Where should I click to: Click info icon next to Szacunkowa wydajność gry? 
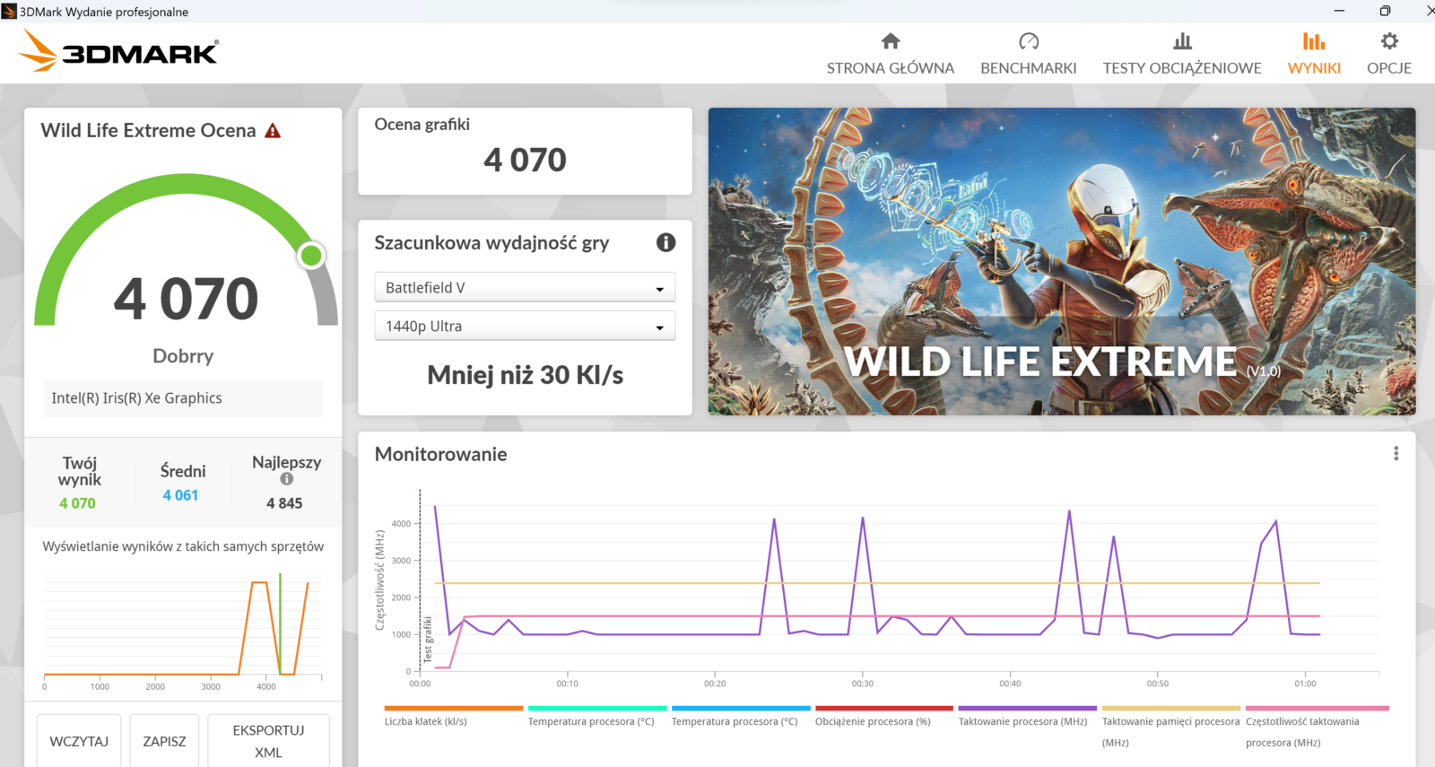point(665,242)
